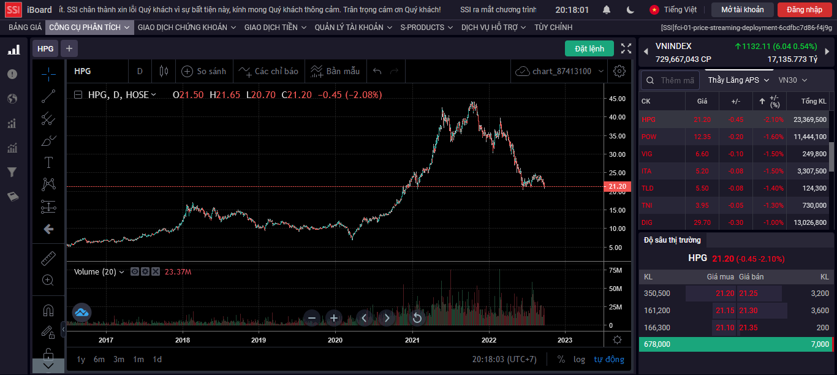Image resolution: width=837 pixels, height=375 pixels.
Task: Open the XABCD pattern tool
Action: click(48, 184)
